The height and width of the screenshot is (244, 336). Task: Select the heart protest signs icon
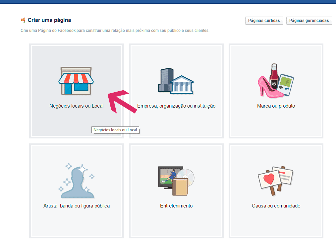(x=276, y=179)
